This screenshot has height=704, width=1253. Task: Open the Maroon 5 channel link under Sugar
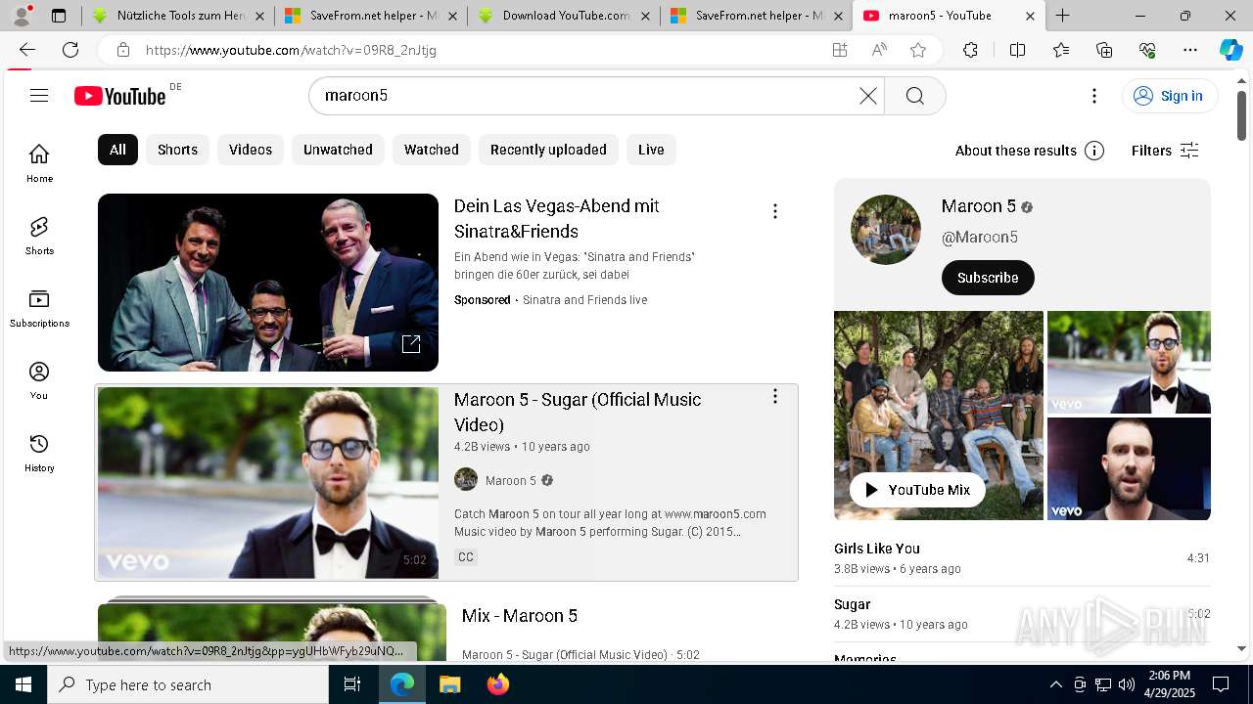click(x=511, y=480)
